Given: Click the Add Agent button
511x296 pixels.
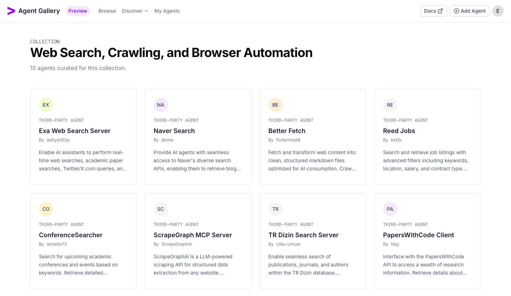Looking at the screenshot, I should [x=469, y=11].
